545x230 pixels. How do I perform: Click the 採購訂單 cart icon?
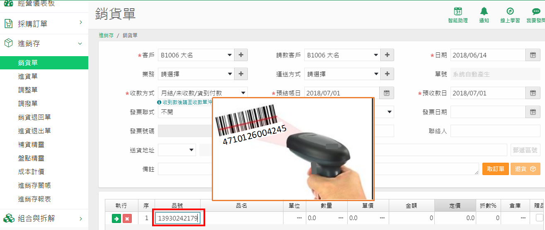[9, 24]
